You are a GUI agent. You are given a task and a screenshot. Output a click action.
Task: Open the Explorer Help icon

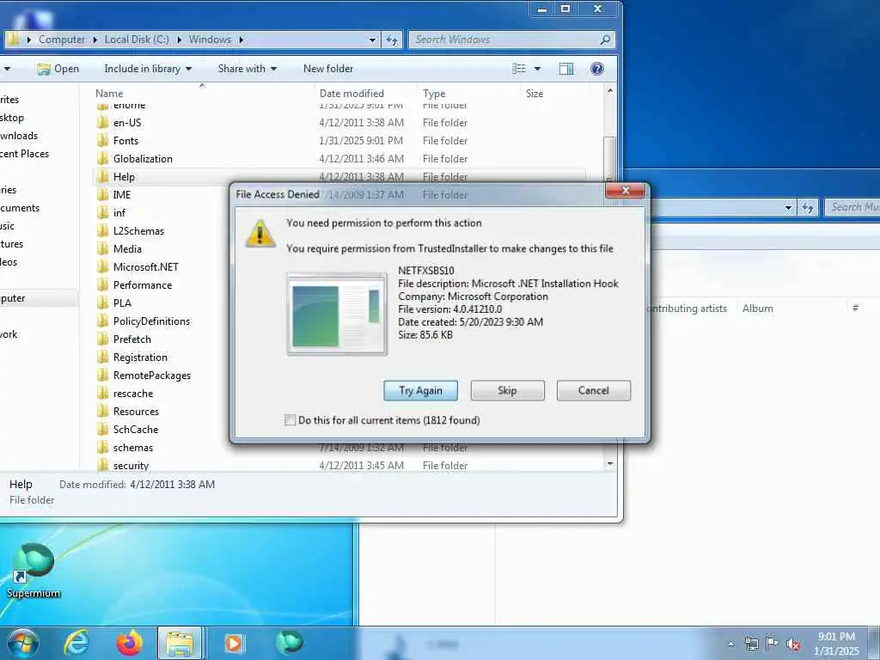tap(597, 69)
